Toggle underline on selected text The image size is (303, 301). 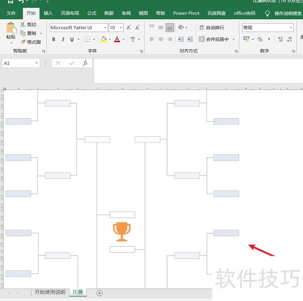tap(72, 39)
